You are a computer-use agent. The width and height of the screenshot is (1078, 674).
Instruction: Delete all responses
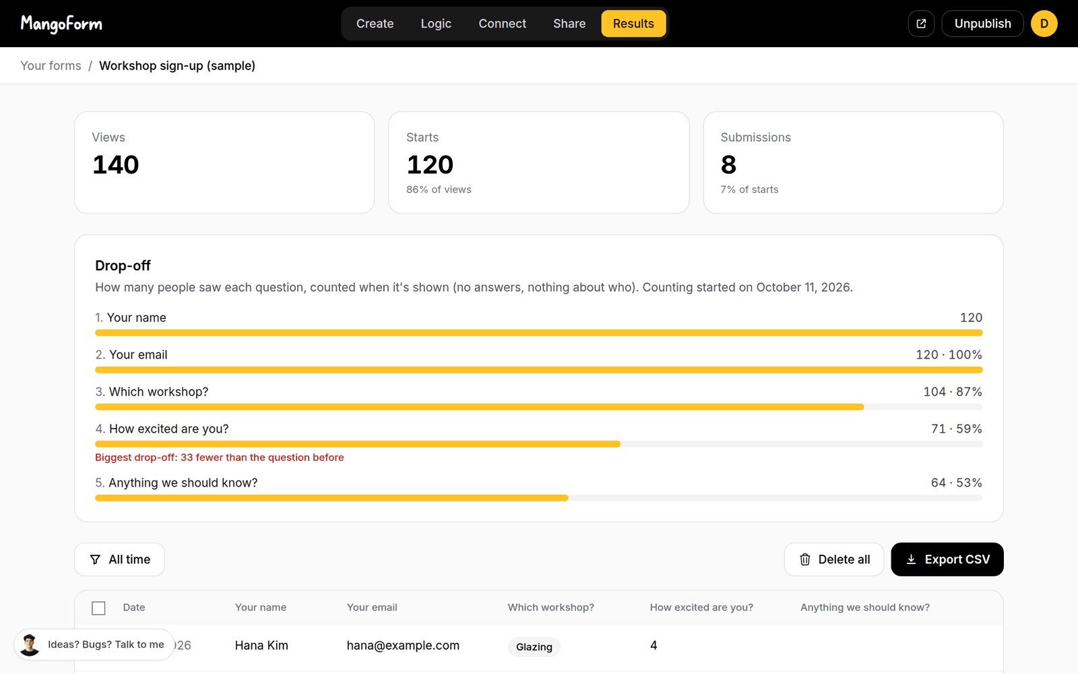[x=833, y=559]
